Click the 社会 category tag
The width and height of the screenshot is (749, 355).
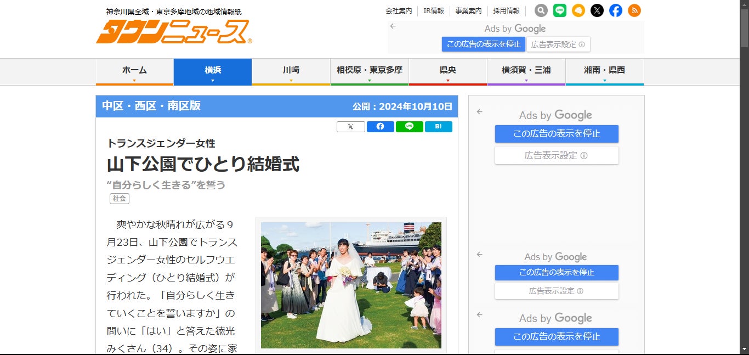coord(120,199)
